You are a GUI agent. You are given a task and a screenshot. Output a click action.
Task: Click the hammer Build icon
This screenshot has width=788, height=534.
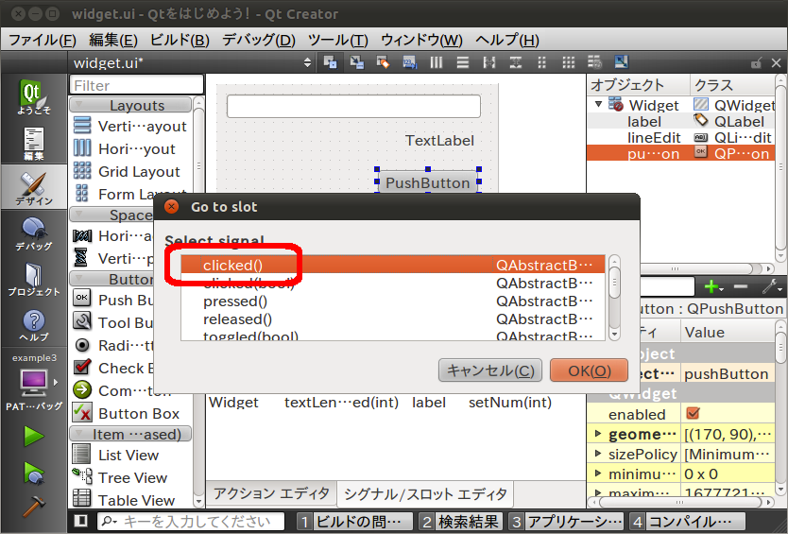click(x=33, y=506)
